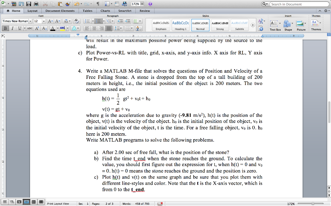
Task: Apply the Heading 1 style
Action: pos(181,24)
